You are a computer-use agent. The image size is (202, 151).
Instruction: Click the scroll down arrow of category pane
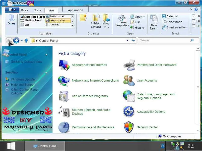click(x=198, y=131)
